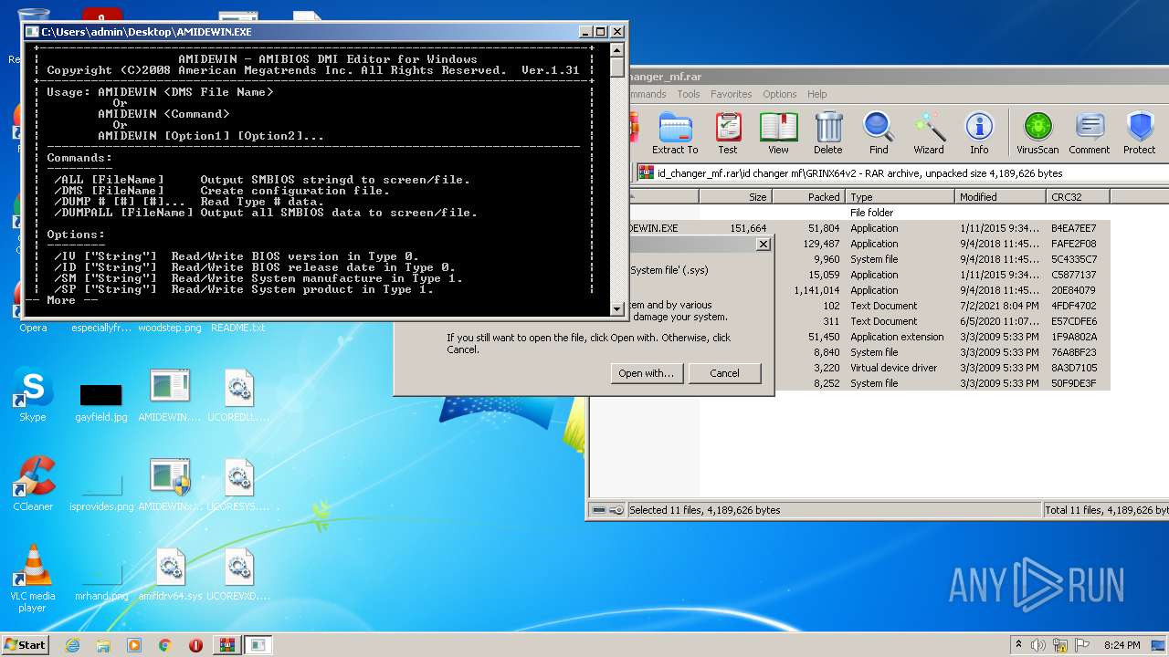This screenshot has width=1169, height=657.
Task: Select the UCOREDLL desktop file
Action: [x=238, y=395]
